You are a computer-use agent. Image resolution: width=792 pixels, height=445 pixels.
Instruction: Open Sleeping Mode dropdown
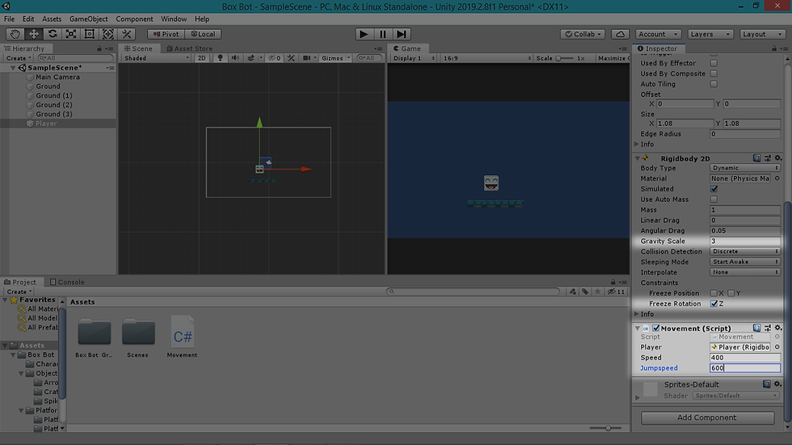[x=744, y=262]
